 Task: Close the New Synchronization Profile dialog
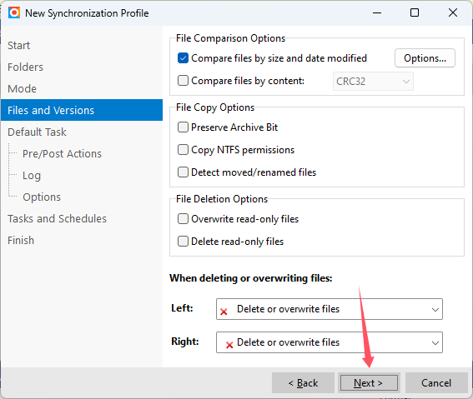(x=452, y=12)
